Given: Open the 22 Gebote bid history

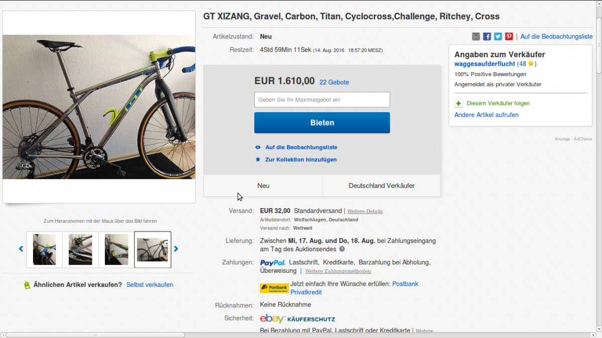Looking at the screenshot, I should pyautogui.click(x=334, y=82).
